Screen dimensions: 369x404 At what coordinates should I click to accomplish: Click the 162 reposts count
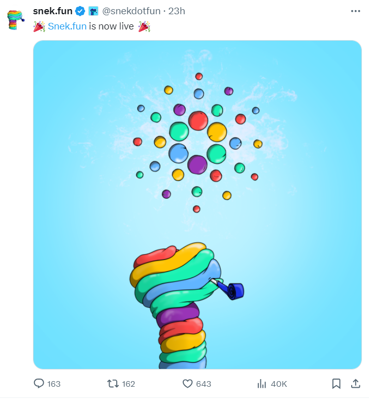(x=128, y=384)
